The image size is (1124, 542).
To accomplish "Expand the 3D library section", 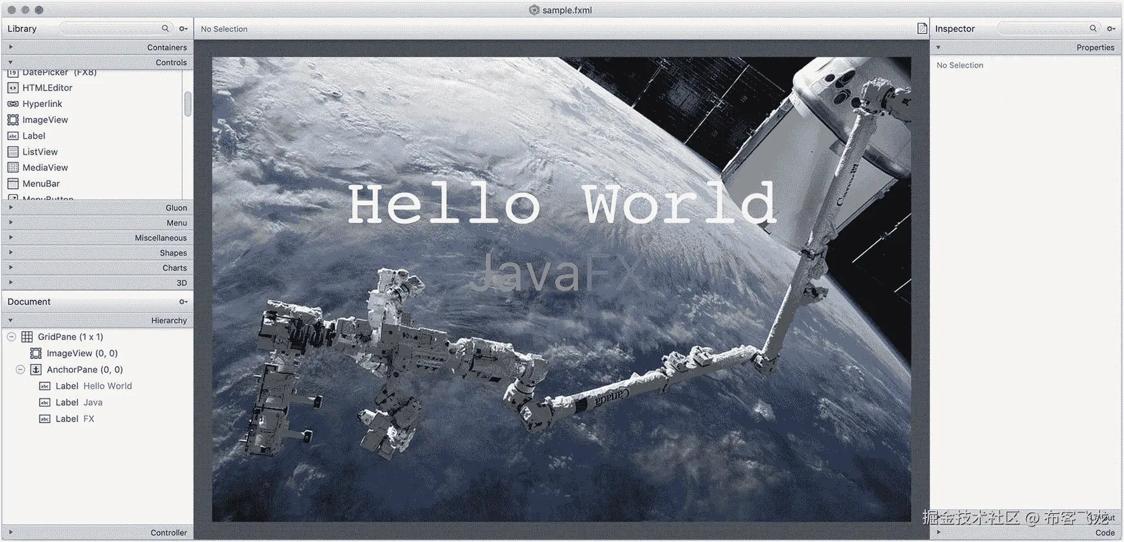I will [x=10, y=282].
